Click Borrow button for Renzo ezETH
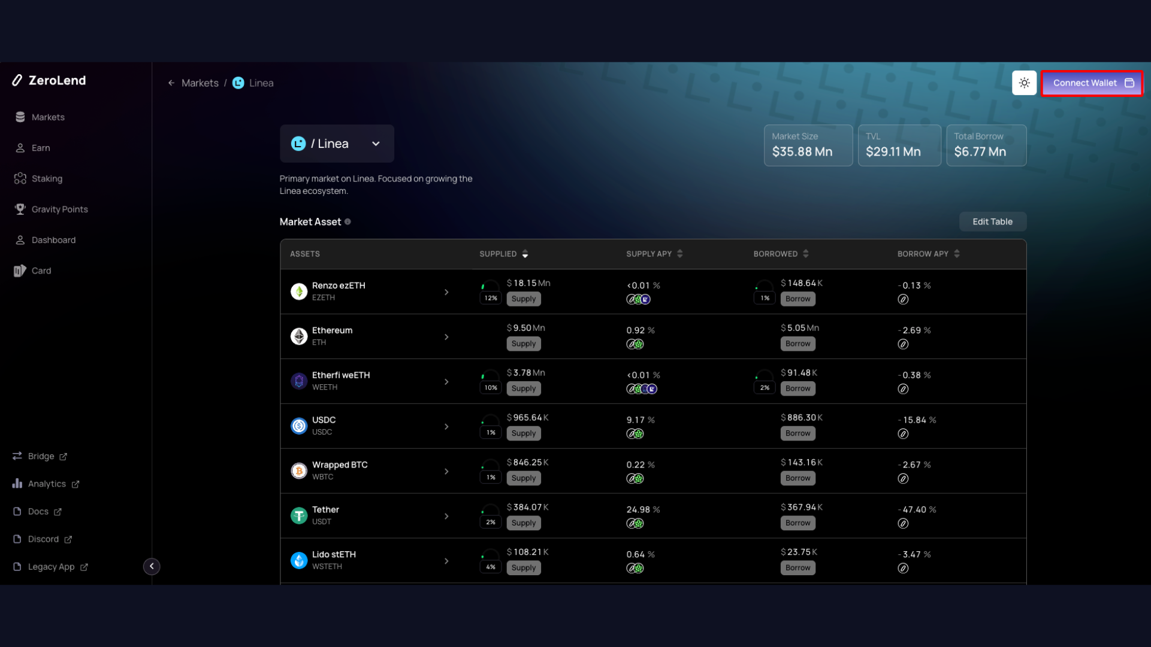 pos(797,299)
